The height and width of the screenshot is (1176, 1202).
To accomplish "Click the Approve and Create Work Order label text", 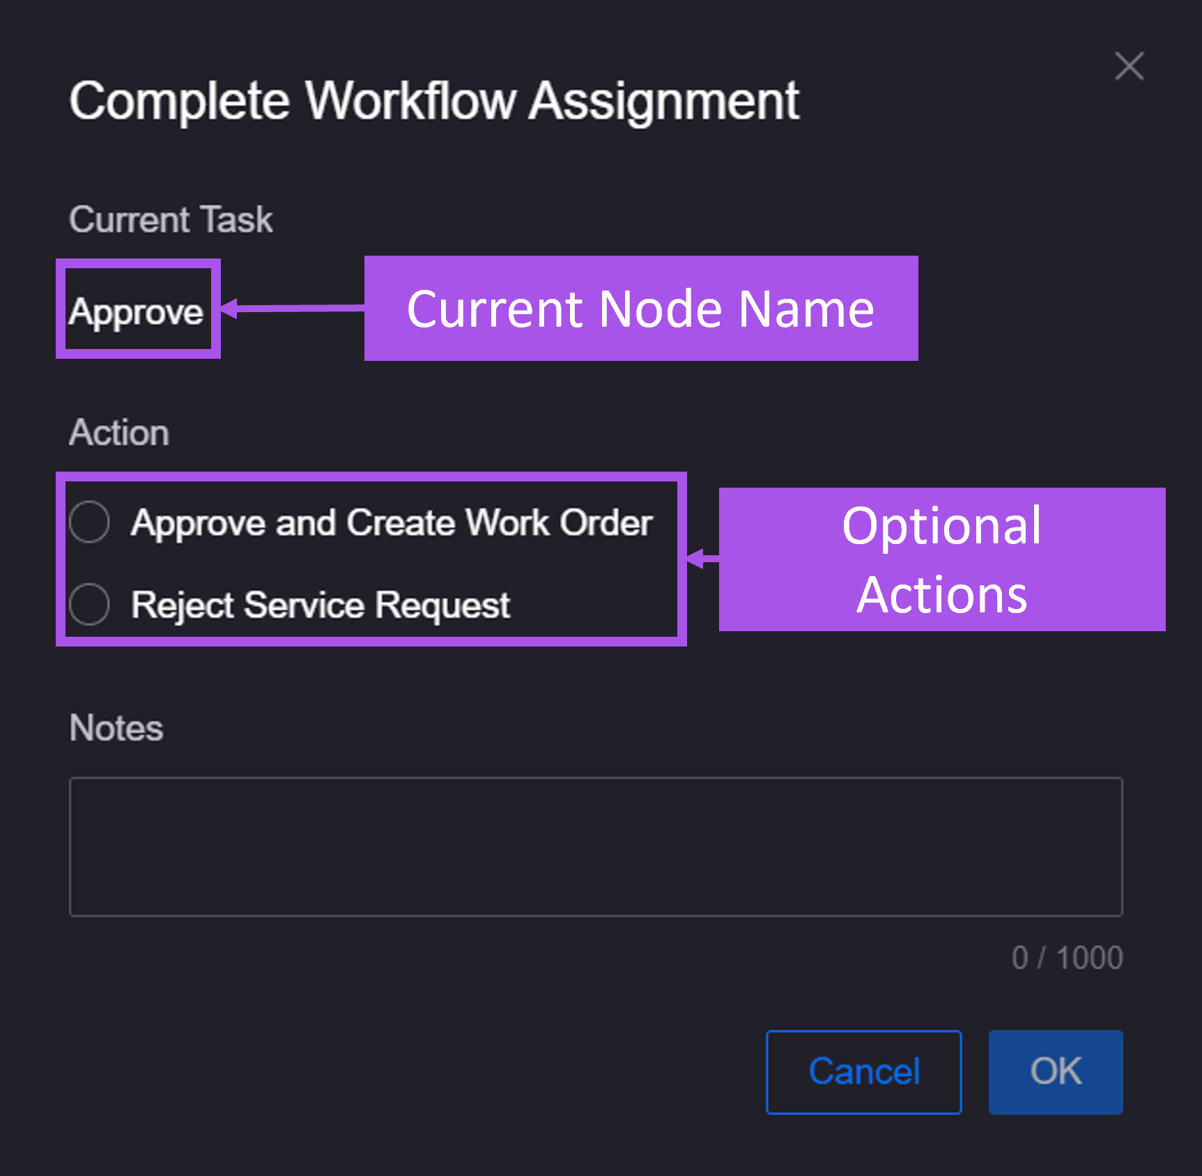I will 392,523.
